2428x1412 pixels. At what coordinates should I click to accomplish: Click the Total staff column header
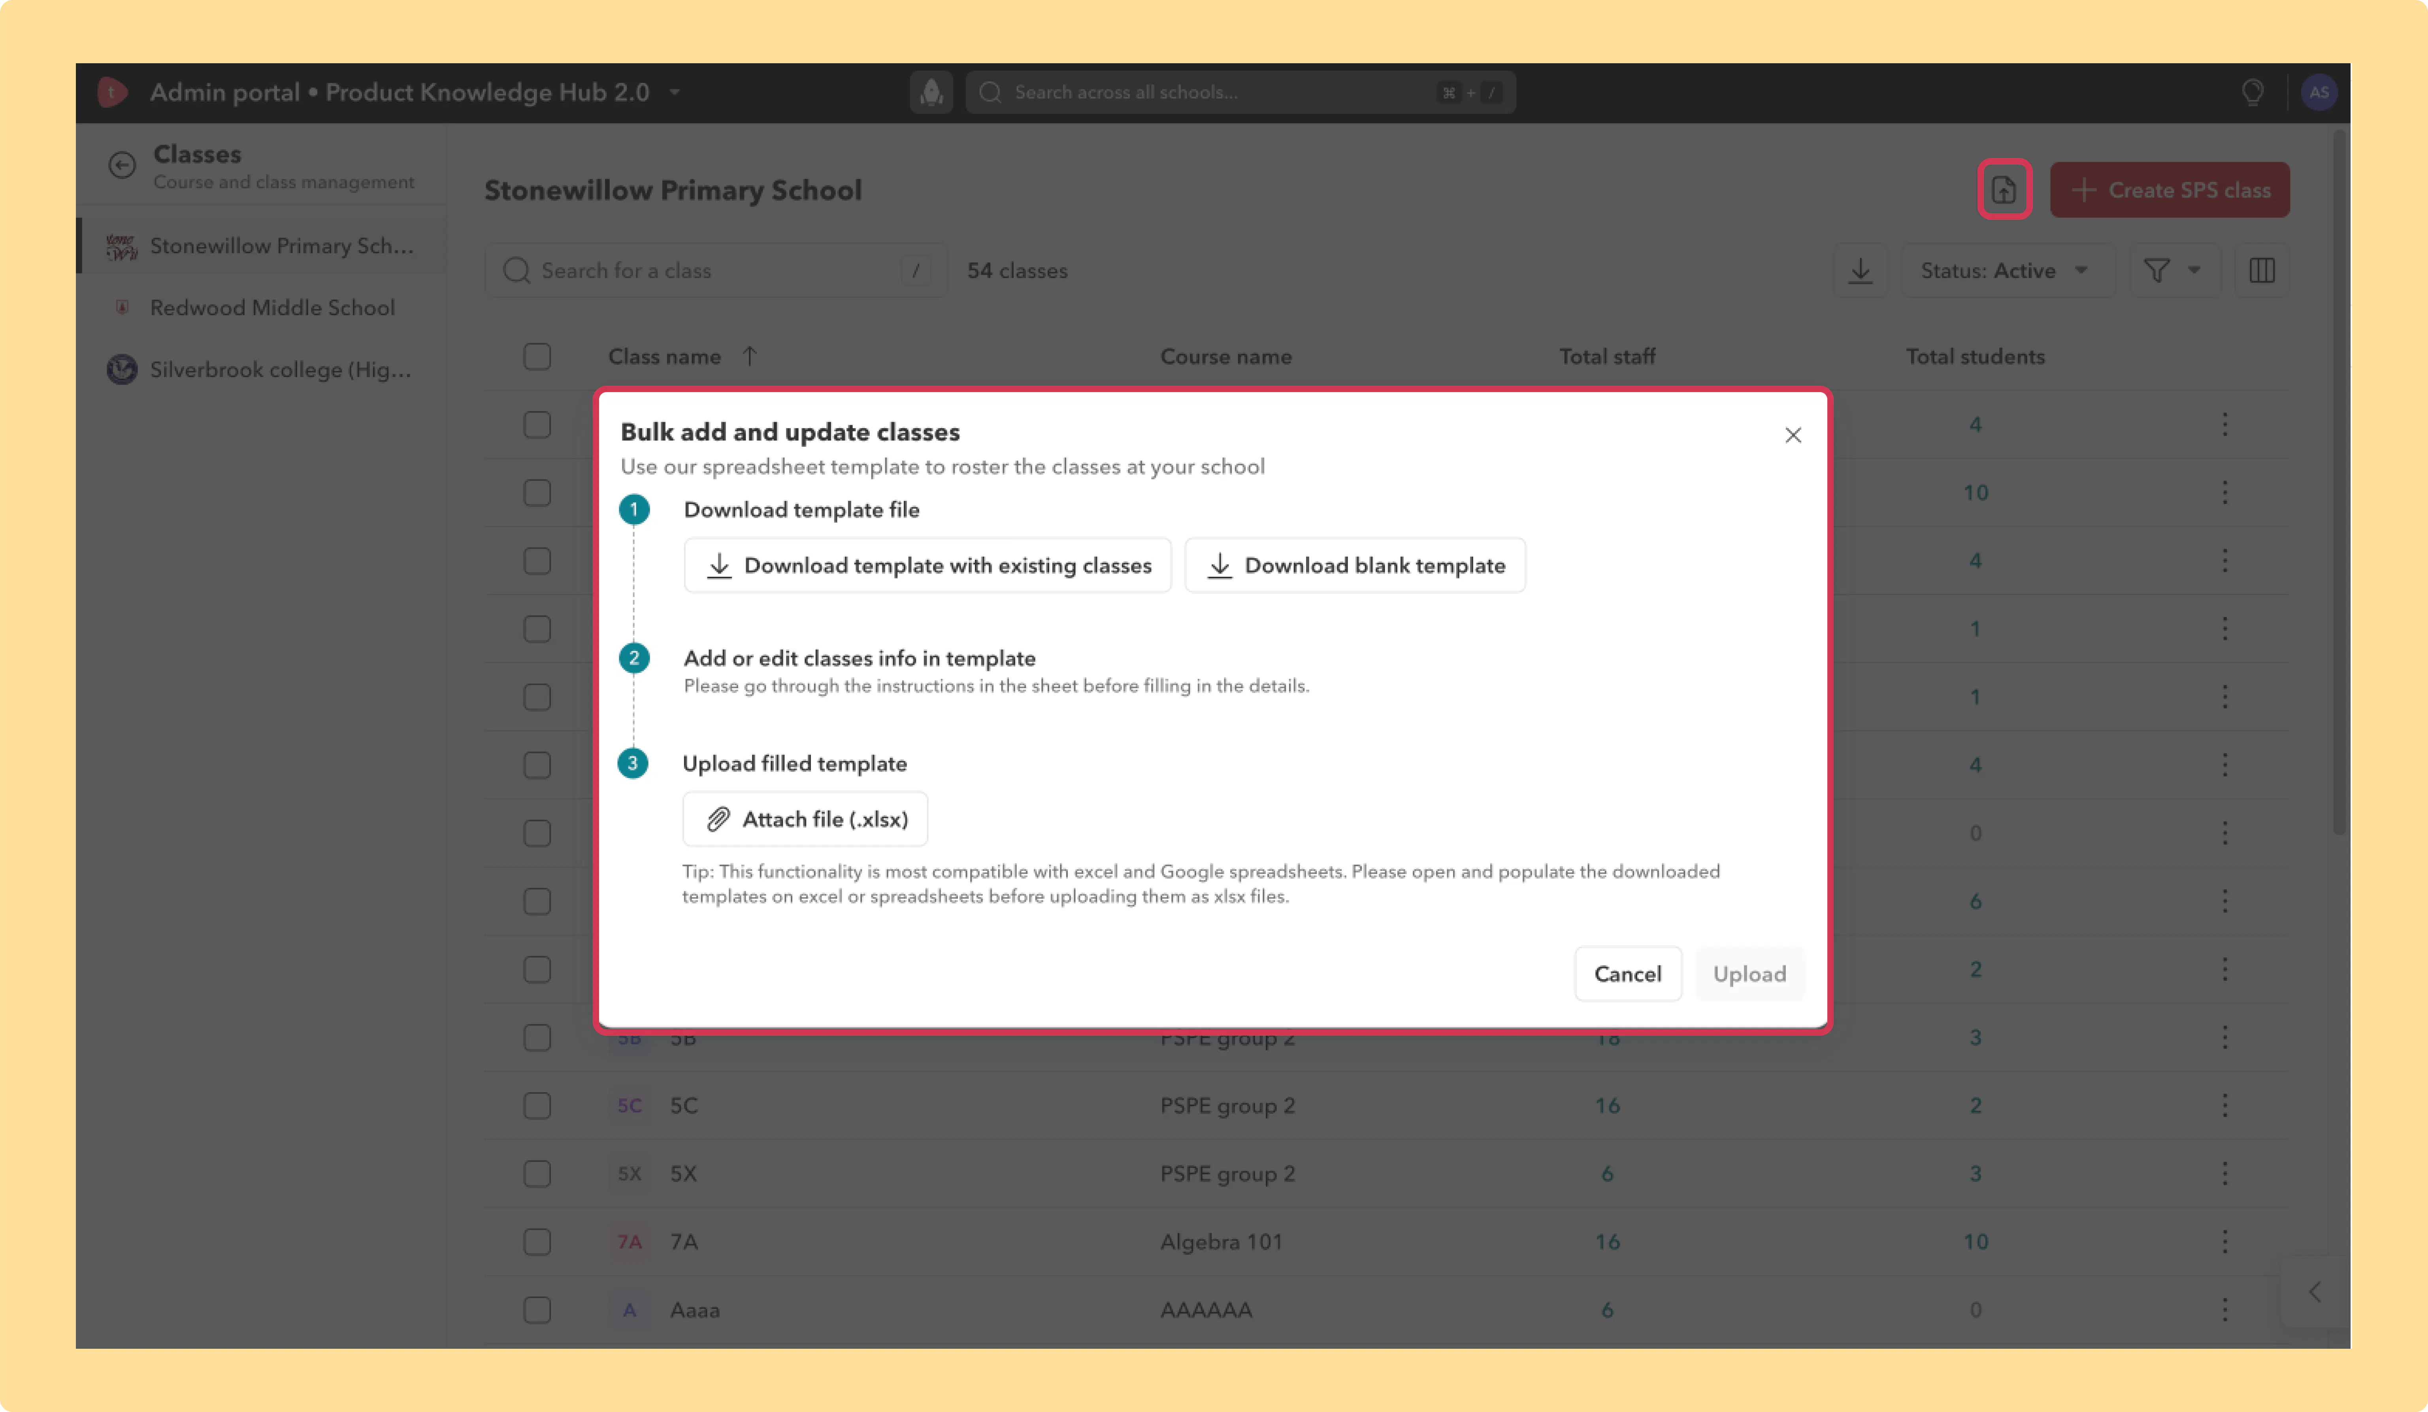1607,357
